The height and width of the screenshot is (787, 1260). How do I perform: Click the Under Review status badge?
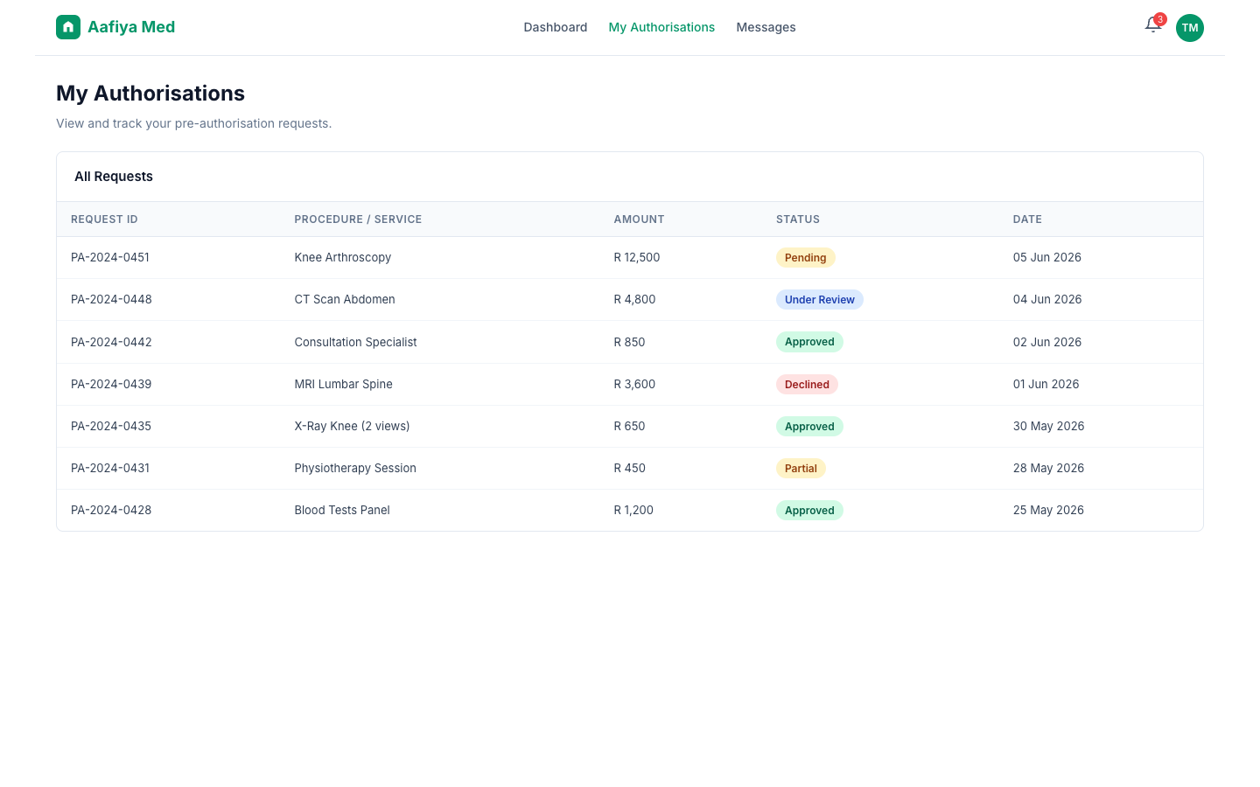click(820, 300)
